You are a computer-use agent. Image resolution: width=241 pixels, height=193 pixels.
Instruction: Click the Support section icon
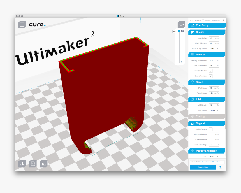click(193, 123)
